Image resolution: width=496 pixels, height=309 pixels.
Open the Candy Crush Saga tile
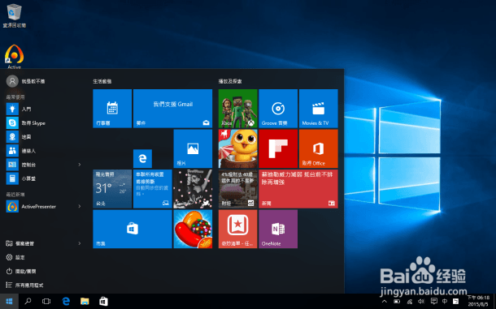193,229
